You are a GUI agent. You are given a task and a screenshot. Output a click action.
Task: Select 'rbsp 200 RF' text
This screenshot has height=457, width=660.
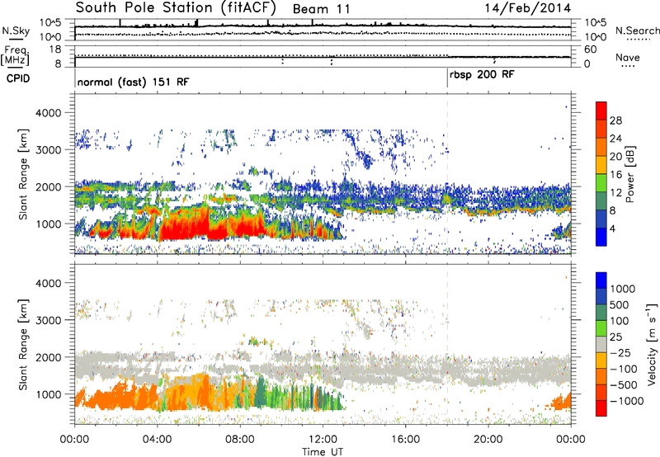(482, 74)
